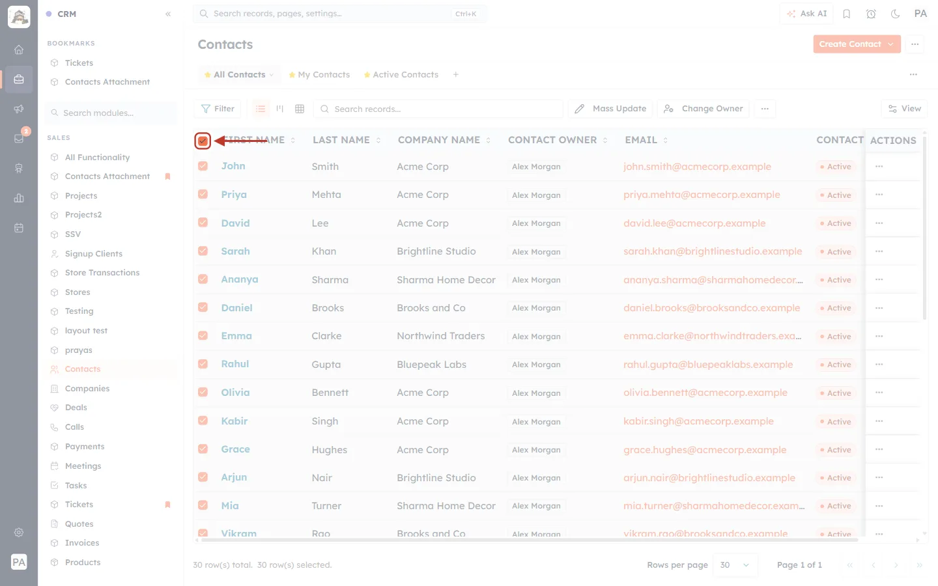Open Deals module in sidebar

[x=76, y=408]
